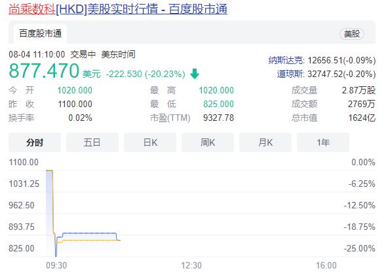The height and width of the screenshot is (275, 386).
Task: Click the 交易中 trading status
Action: click(x=83, y=54)
